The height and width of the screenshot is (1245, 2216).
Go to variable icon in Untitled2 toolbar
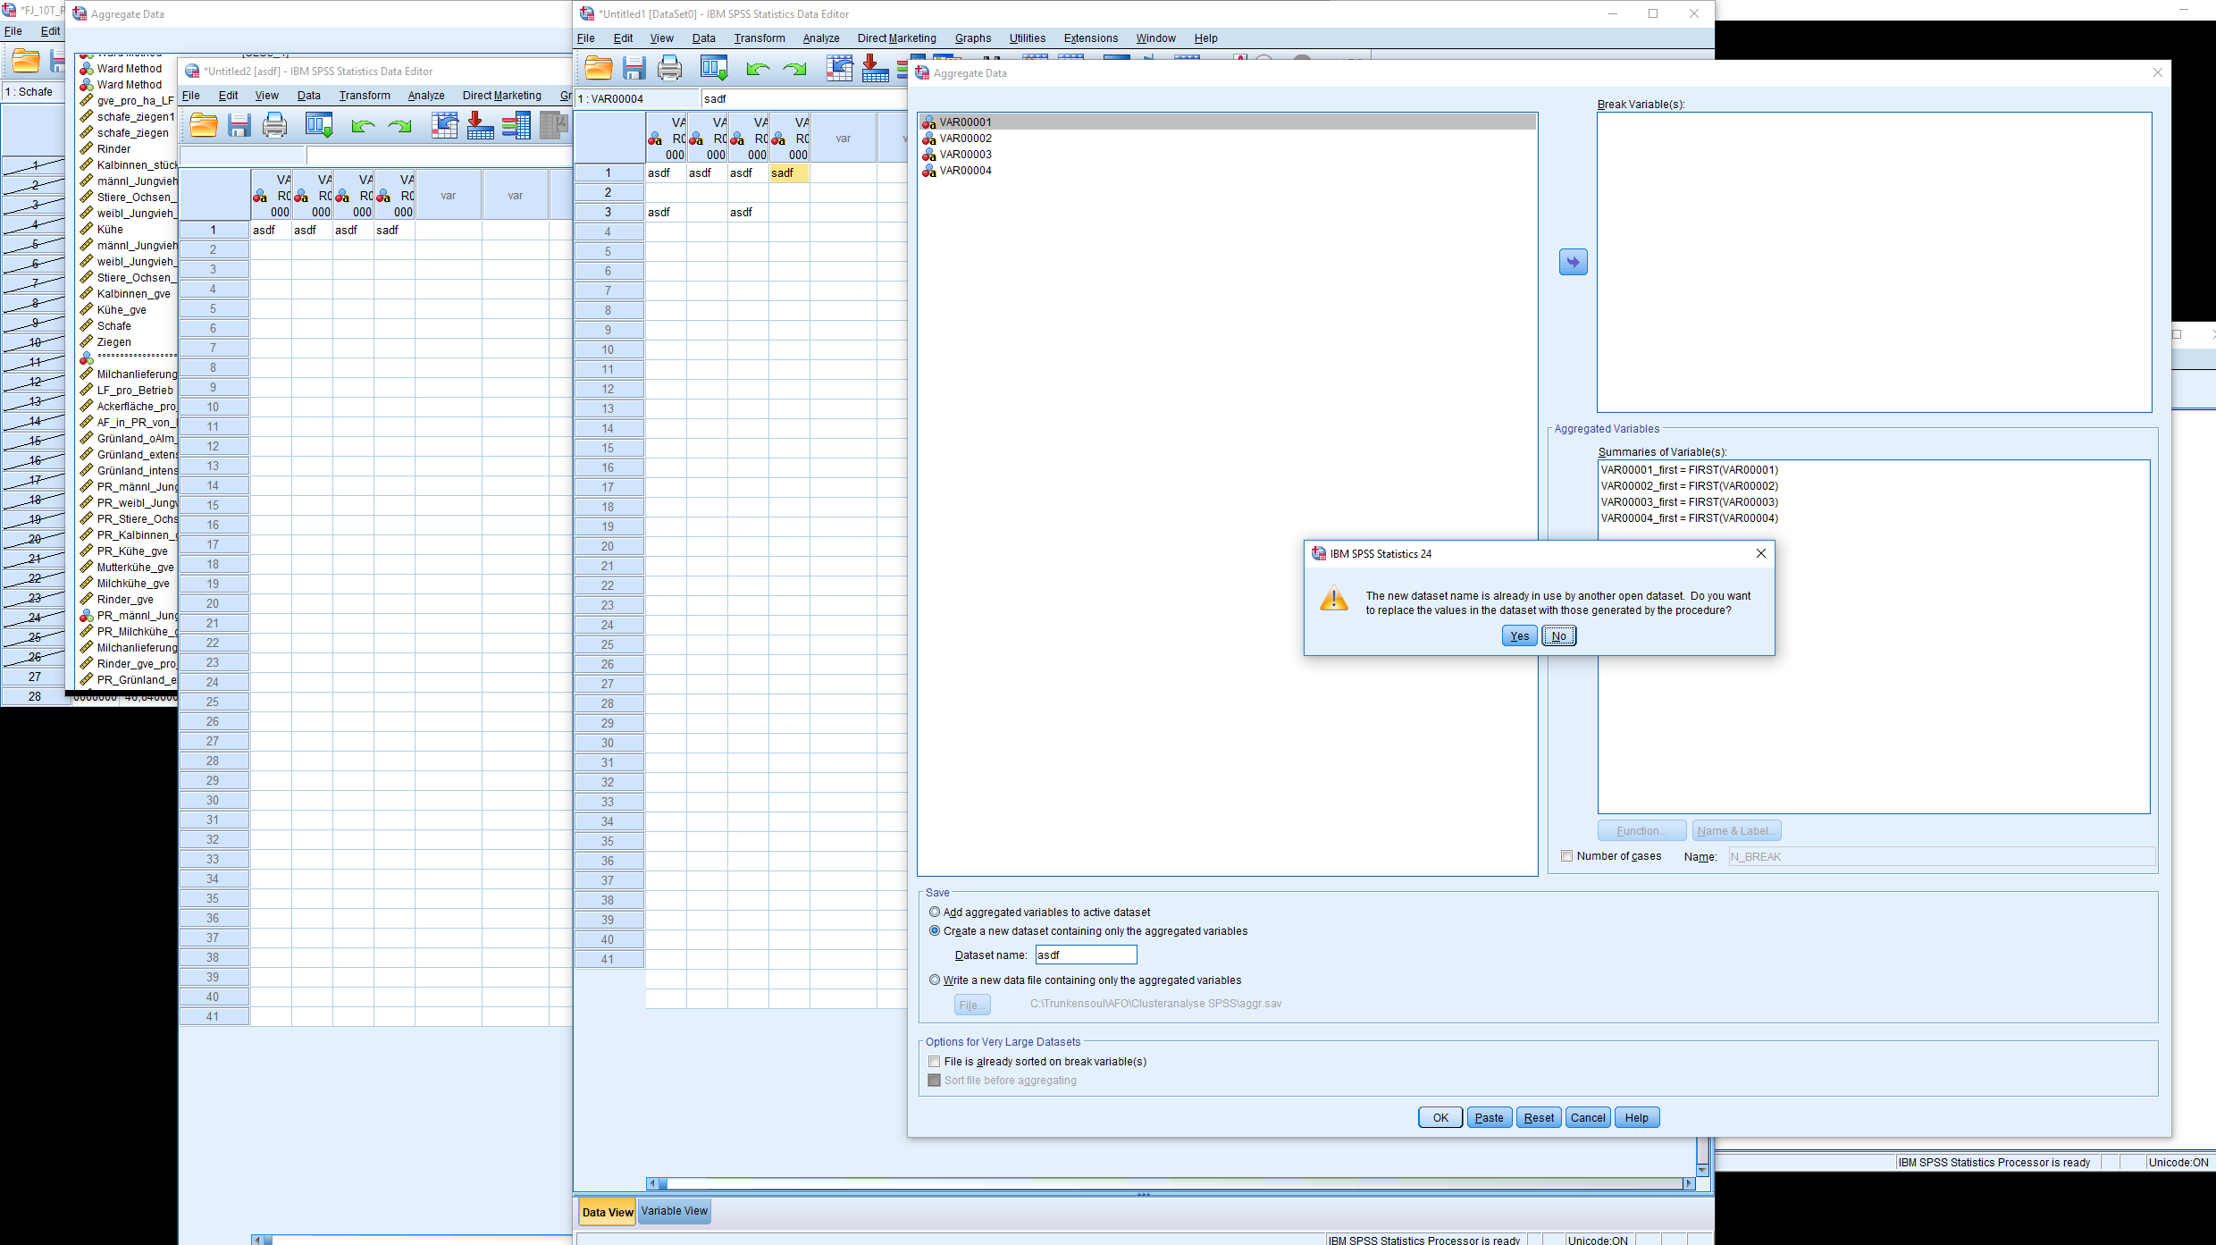(480, 126)
